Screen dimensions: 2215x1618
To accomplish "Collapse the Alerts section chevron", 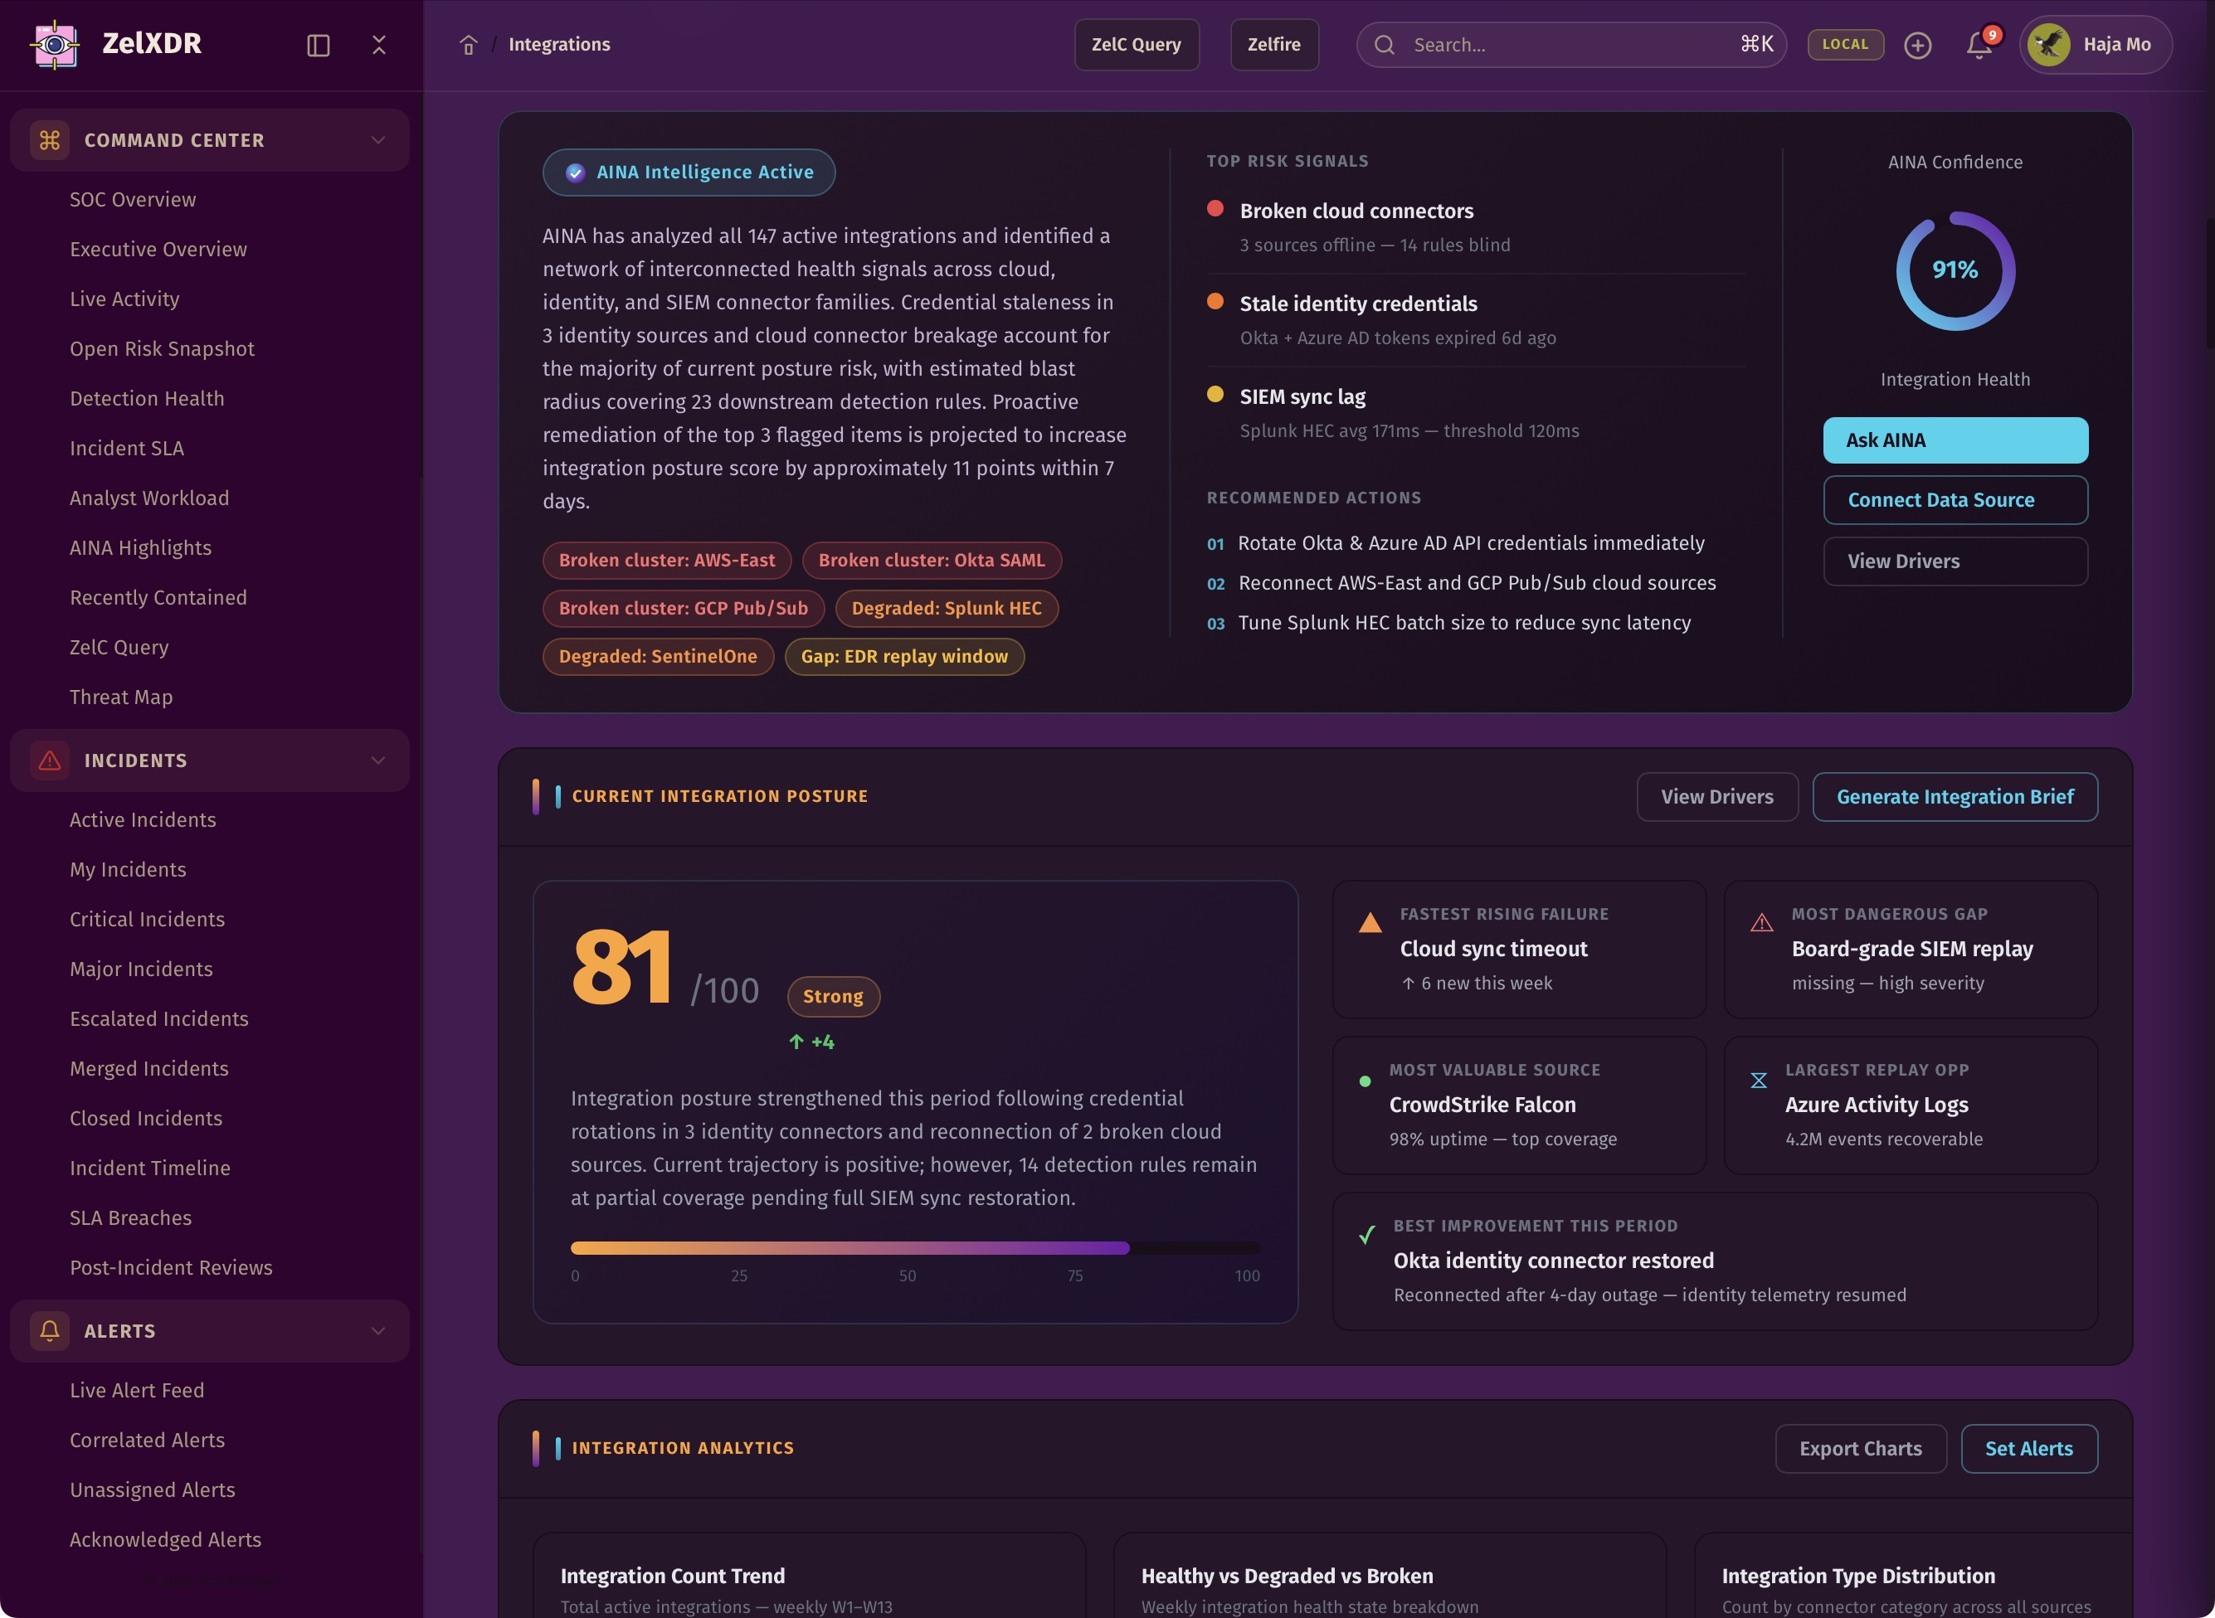I will click(378, 1330).
